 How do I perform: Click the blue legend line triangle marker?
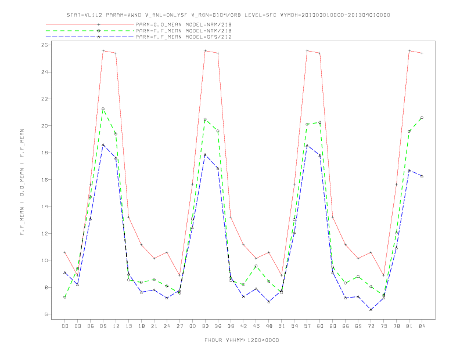(99, 37)
